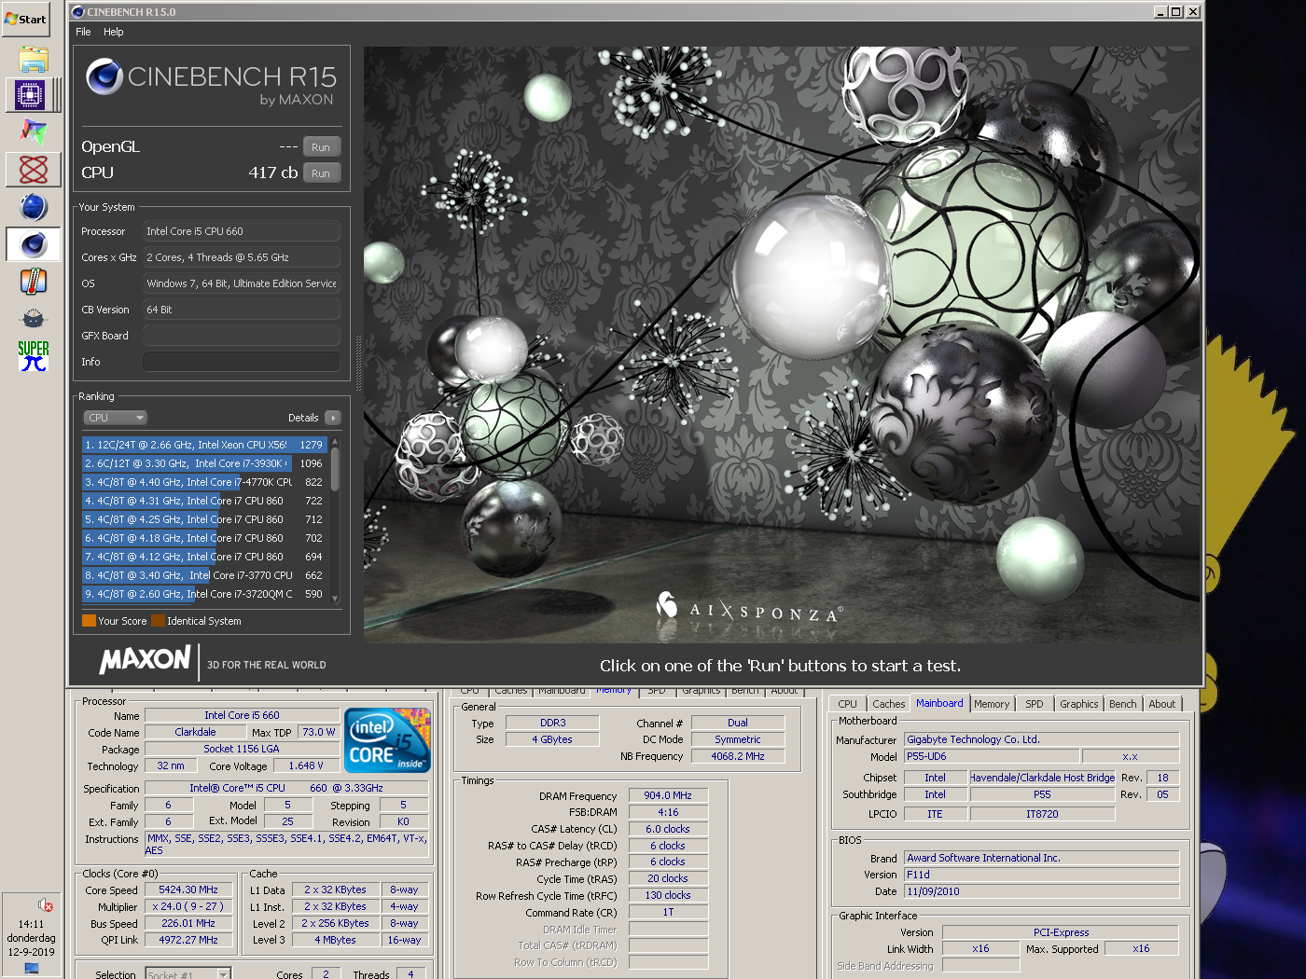Open the File menu in Cinebench

click(x=83, y=32)
